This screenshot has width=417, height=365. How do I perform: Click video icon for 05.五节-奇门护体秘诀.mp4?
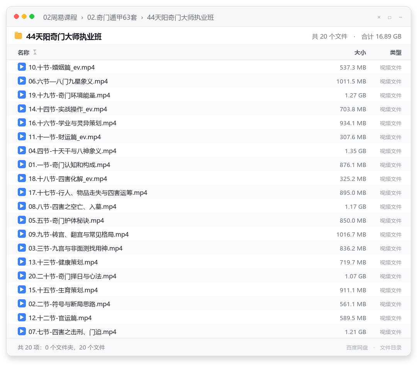tap(22, 220)
